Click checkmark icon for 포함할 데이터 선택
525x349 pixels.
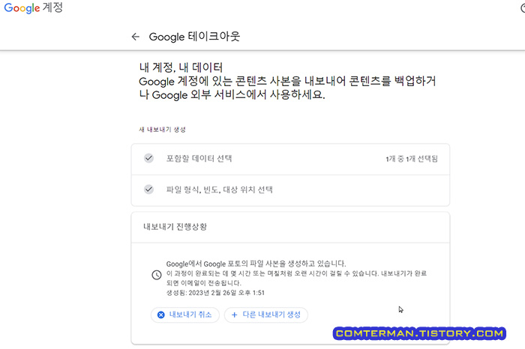(x=148, y=158)
